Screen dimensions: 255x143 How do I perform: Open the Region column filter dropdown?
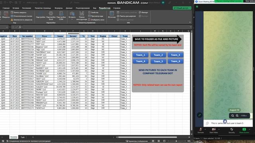[108, 36]
